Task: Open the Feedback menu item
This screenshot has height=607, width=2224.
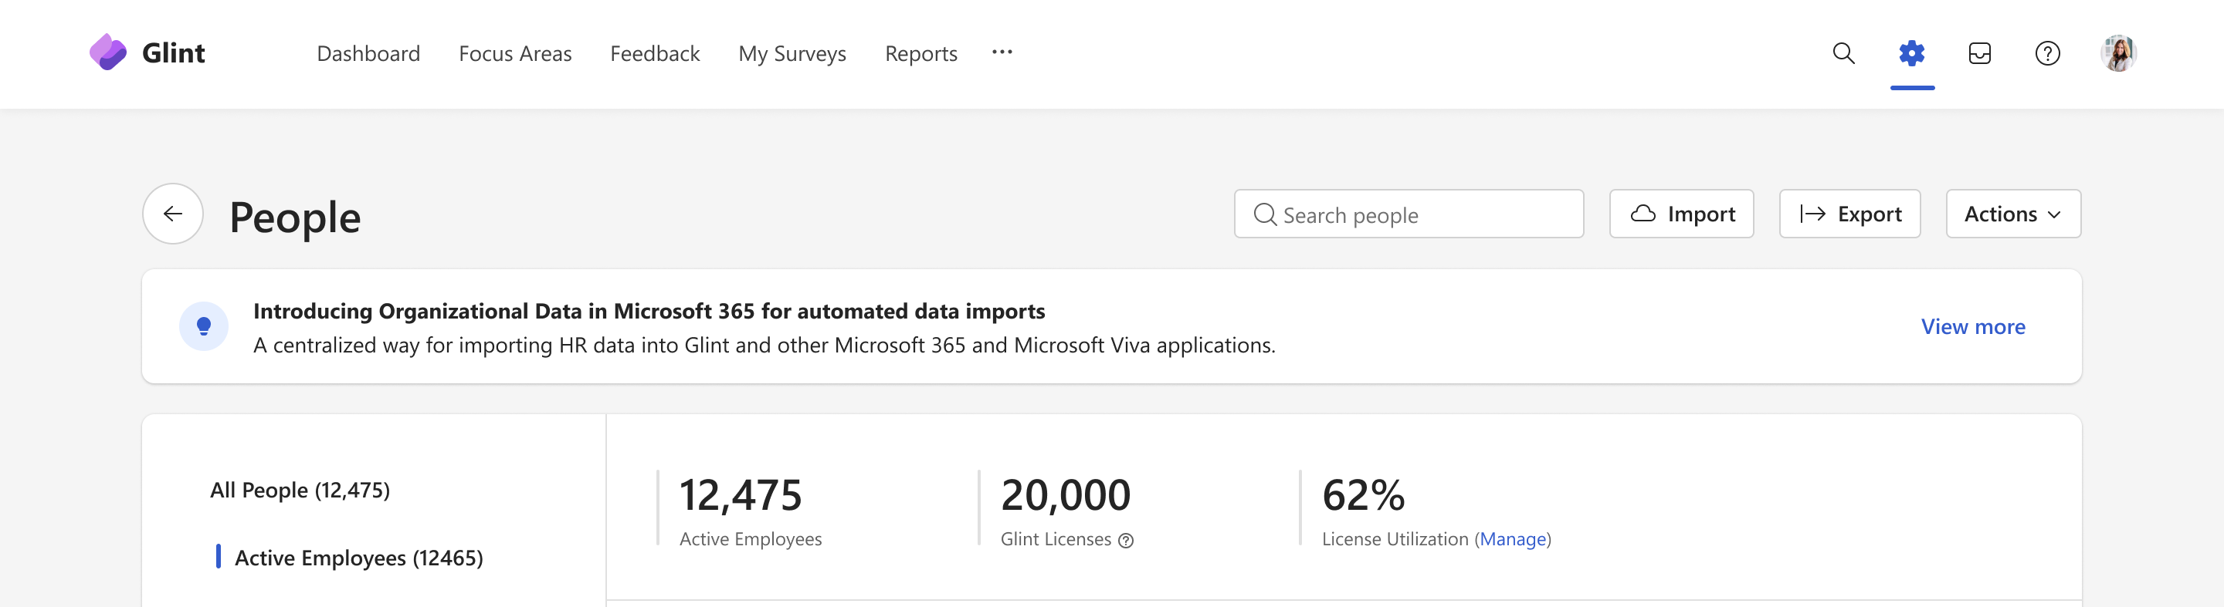Action: click(x=654, y=53)
